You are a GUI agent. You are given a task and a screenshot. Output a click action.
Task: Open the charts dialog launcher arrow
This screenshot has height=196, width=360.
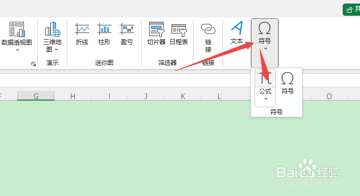click(34, 64)
